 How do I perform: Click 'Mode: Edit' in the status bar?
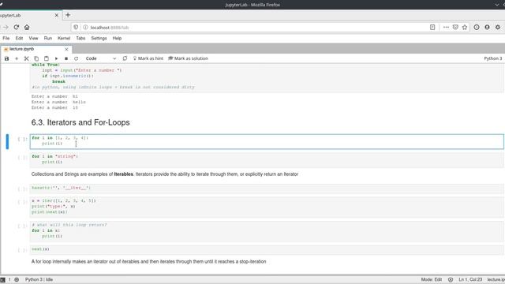click(432, 279)
